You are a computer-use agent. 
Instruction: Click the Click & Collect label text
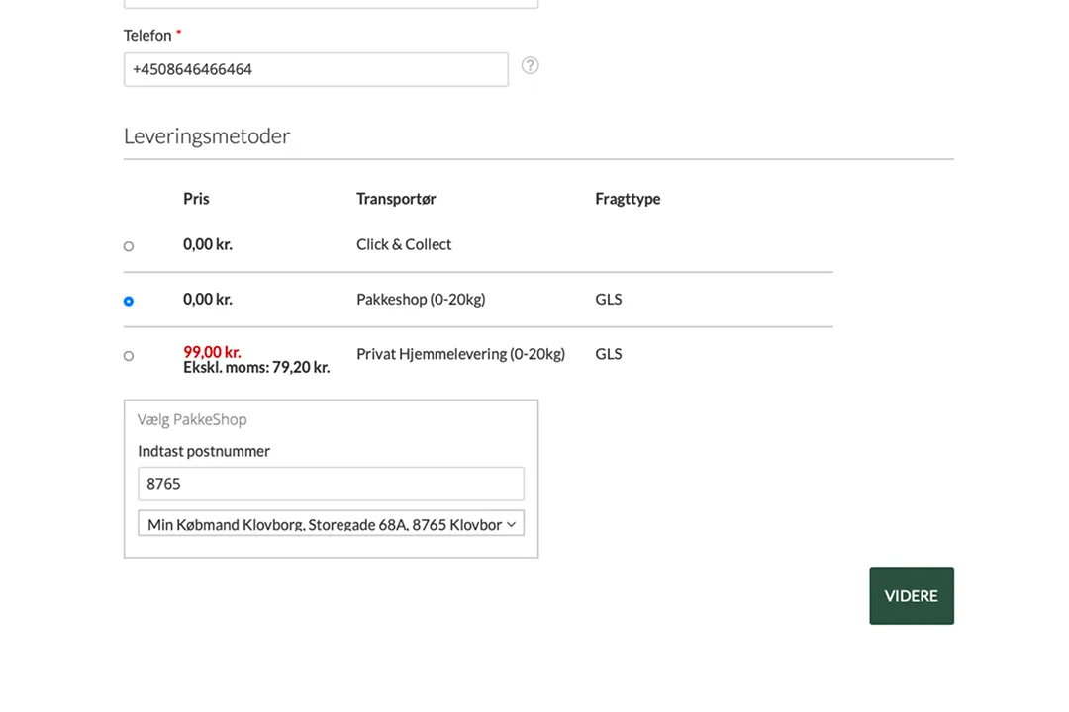[404, 244]
